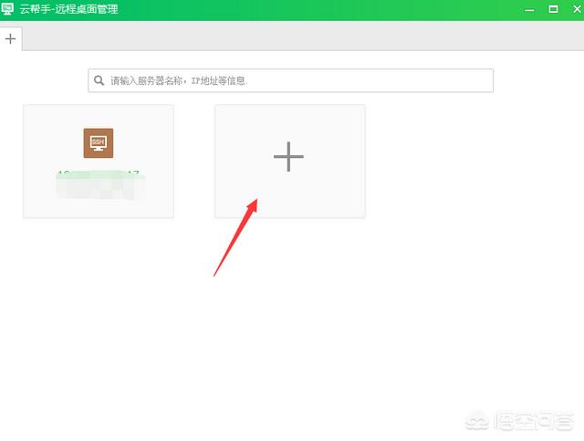The width and height of the screenshot is (584, 441).
Task: Click the app logo in the title bar
Action: [x=7, y=8]
